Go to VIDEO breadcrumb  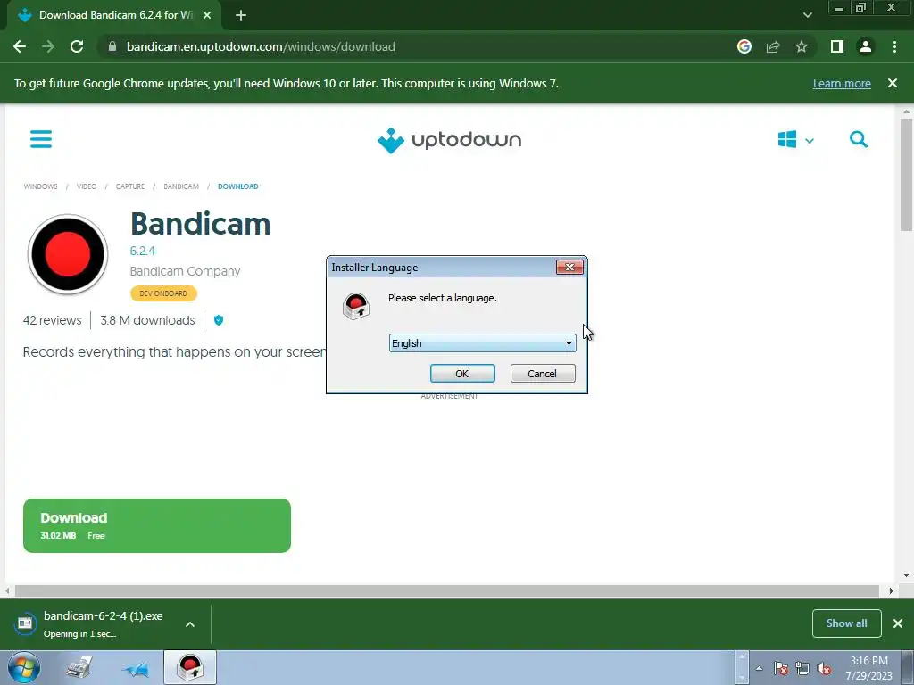click(x=87, y=186)
